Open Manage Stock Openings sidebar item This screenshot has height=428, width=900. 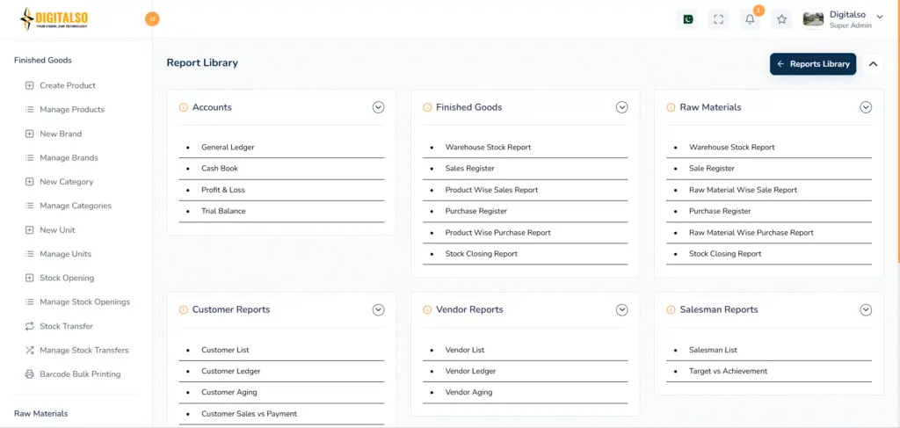coord(84,302)
